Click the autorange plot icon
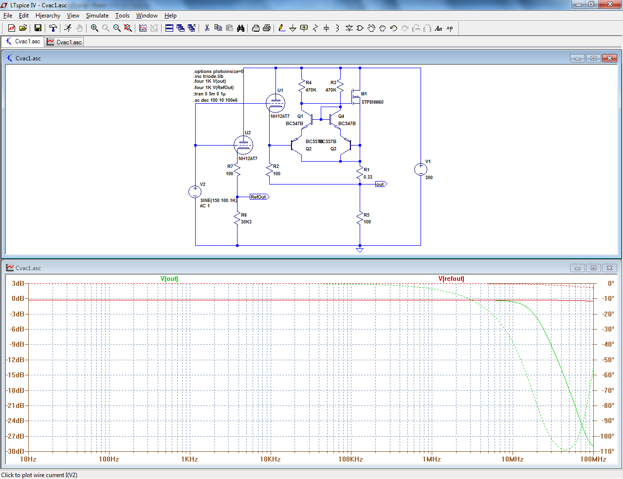The image size is (623, 479). tap(143, 28)
